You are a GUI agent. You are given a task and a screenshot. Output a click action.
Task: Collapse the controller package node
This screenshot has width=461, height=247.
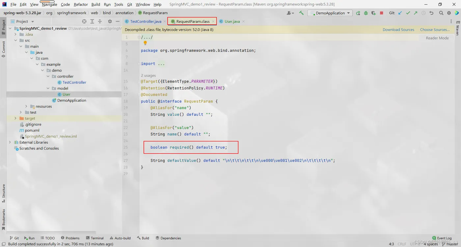click(48, 76)
